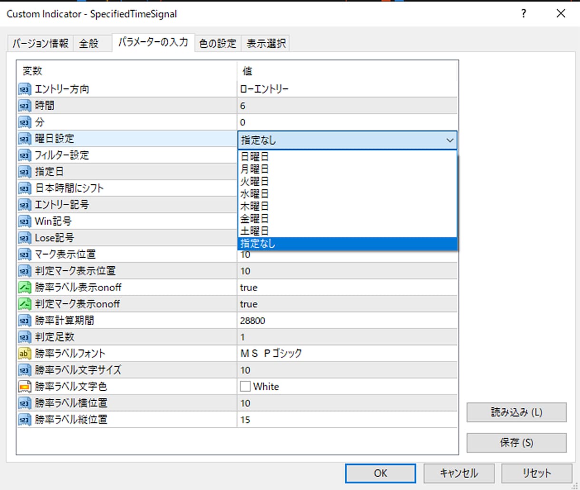This screenshot has width=580, height=490.
Task: Click the icon beside 勝率計算期間 parameter
Action: pyautogui.click(x=25, y=320)
